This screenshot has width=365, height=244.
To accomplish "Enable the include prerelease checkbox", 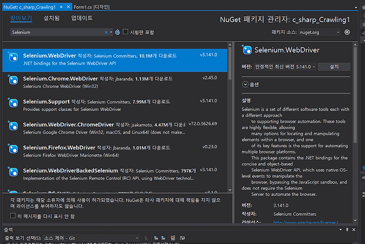I will pos(126,32).
